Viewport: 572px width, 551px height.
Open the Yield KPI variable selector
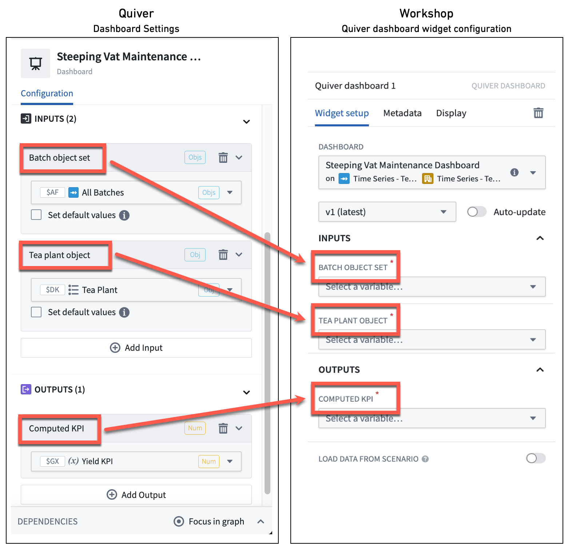[136, 461]
